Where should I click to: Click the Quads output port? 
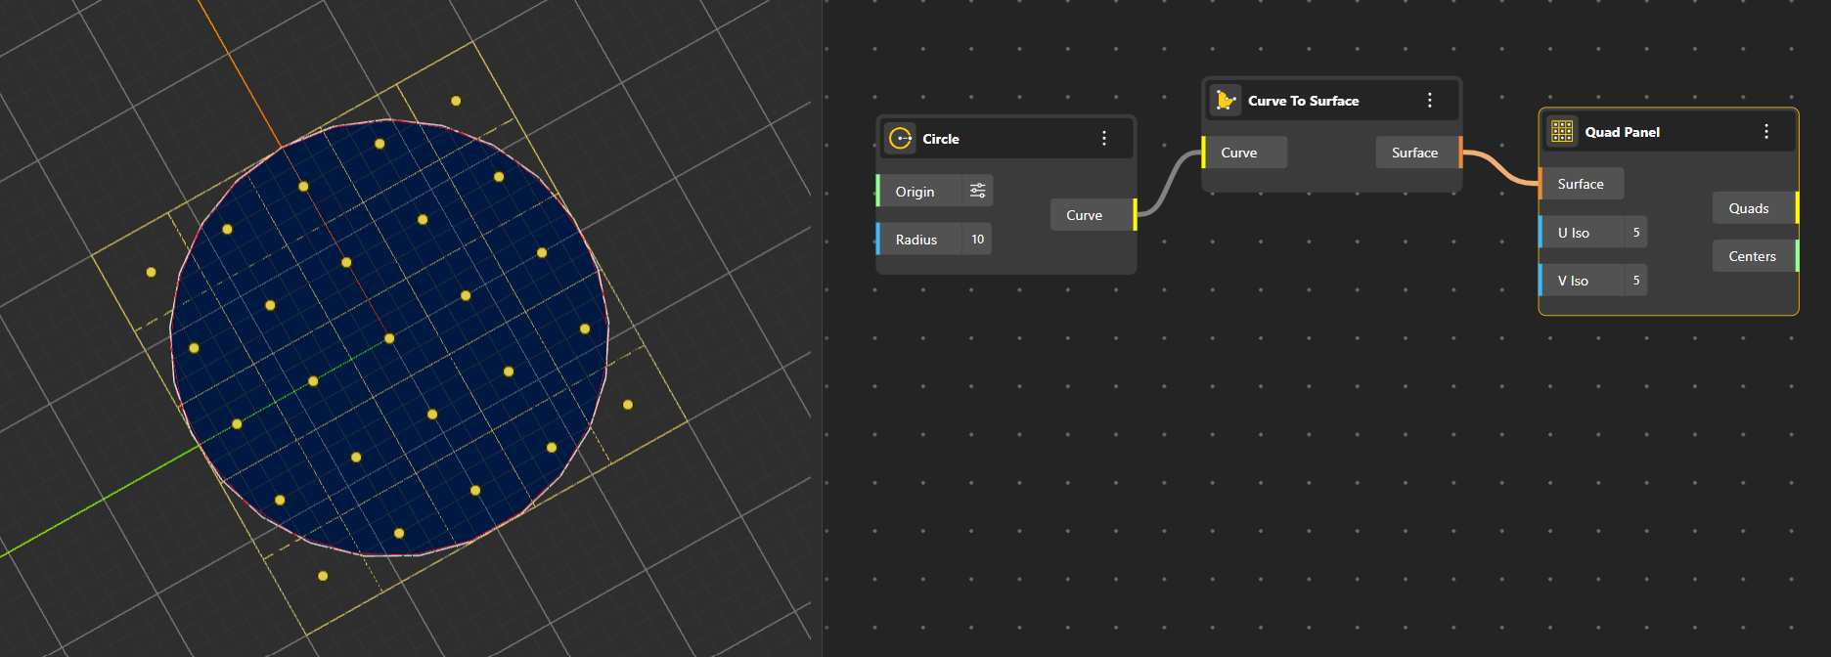click(1756, 208)
